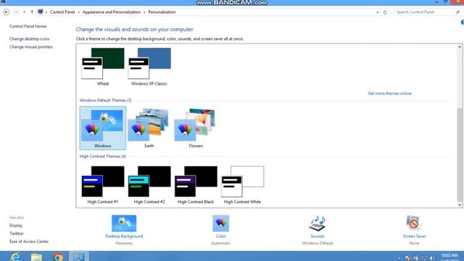Image resolution: width=464 pixels, height=261 pixels.
Task: Click Get more themes online
Action: 389,94
